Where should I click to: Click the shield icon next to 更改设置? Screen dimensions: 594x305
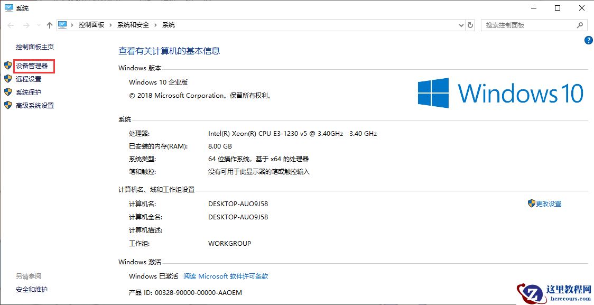pos(533,204)
